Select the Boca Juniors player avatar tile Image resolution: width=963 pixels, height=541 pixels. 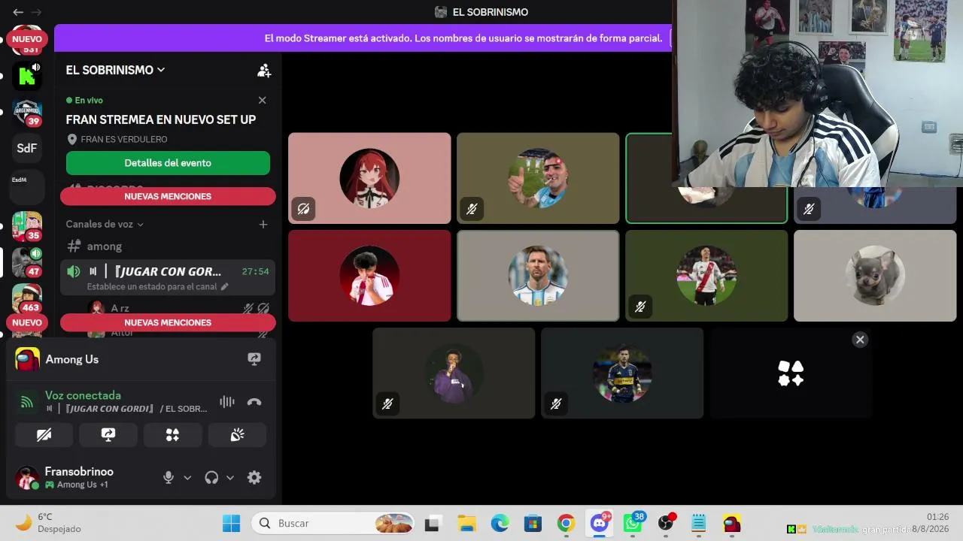622,373
